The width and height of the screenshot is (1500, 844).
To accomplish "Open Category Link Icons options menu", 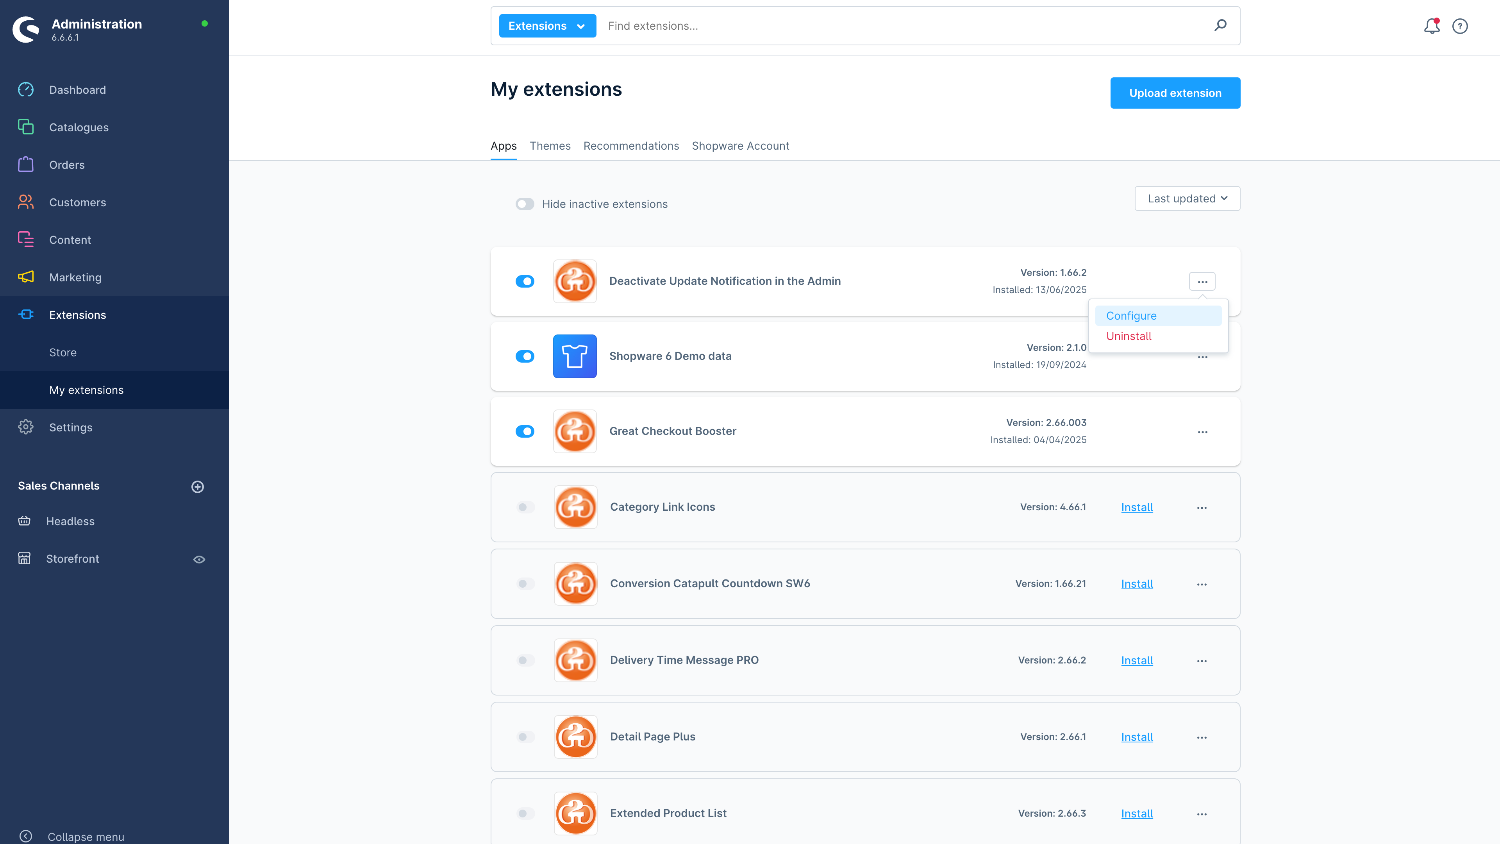I will point(1202,508).
